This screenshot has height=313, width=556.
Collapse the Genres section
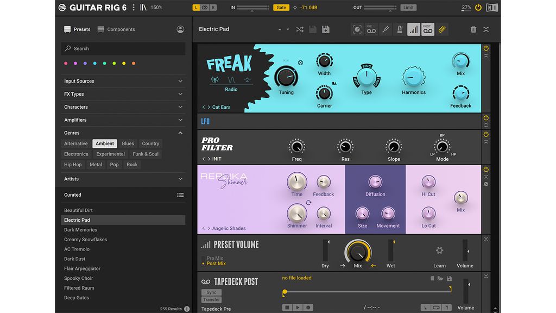pos(123,133)
